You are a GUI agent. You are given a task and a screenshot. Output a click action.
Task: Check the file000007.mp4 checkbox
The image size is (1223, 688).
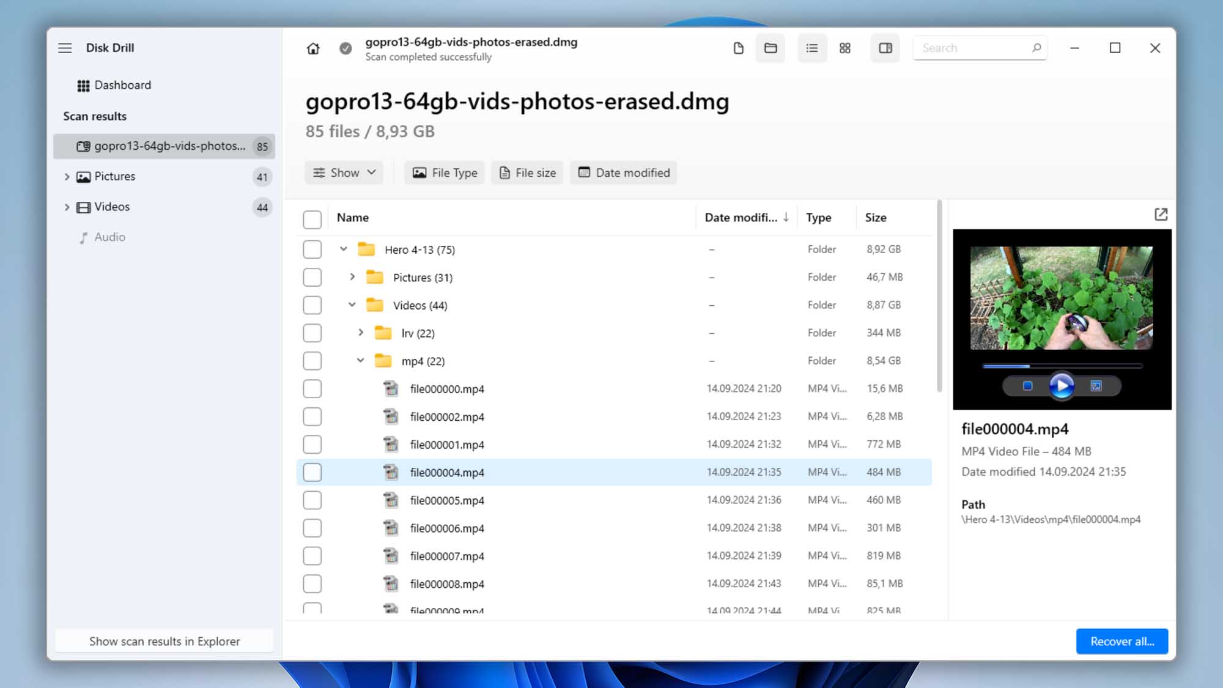[312, 556]
